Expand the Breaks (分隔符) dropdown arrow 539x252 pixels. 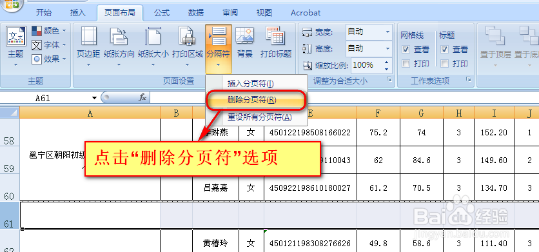[x=219, y=64]
